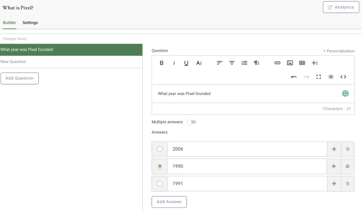
Task: Open the Analytics page
Action: [x=341, y=7]
